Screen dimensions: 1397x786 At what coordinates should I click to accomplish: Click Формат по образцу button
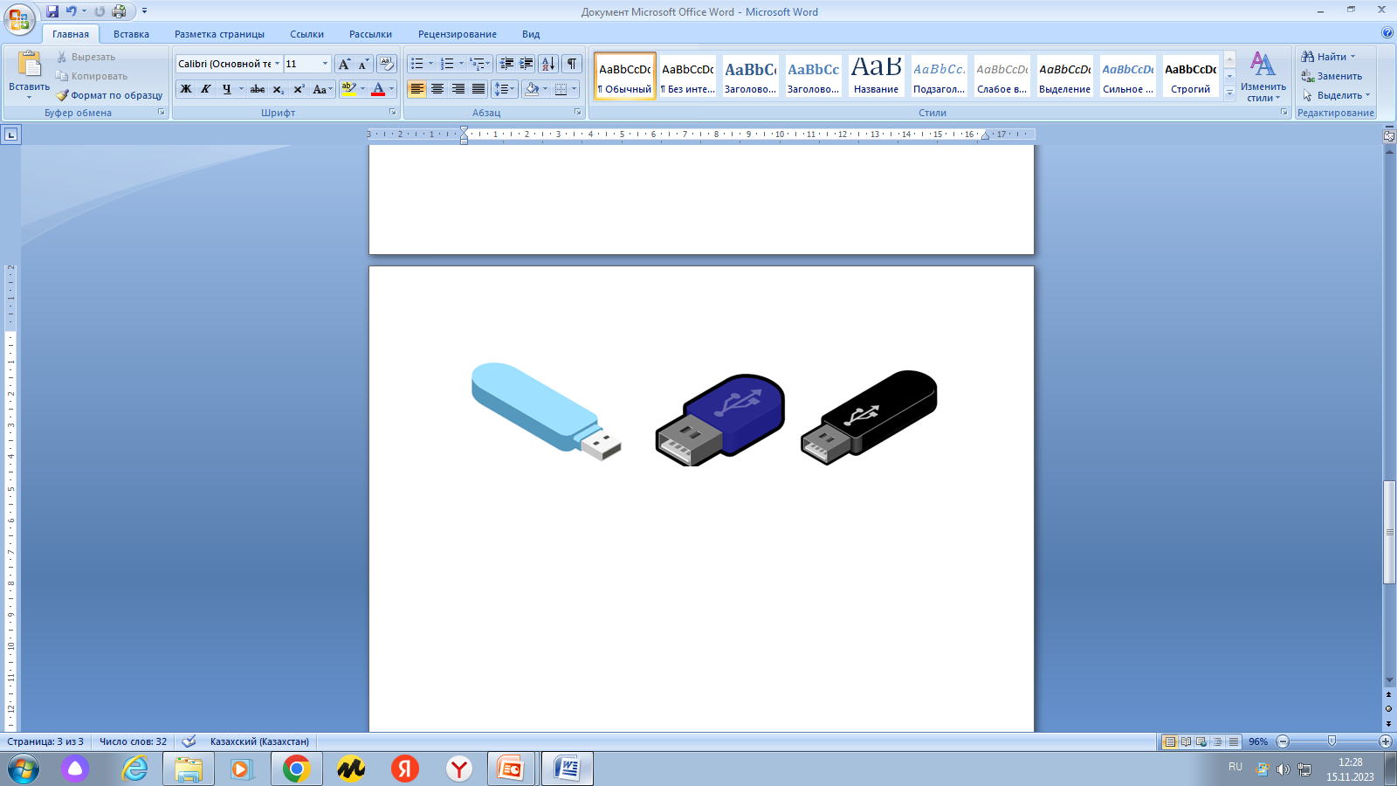coord(109,95)
